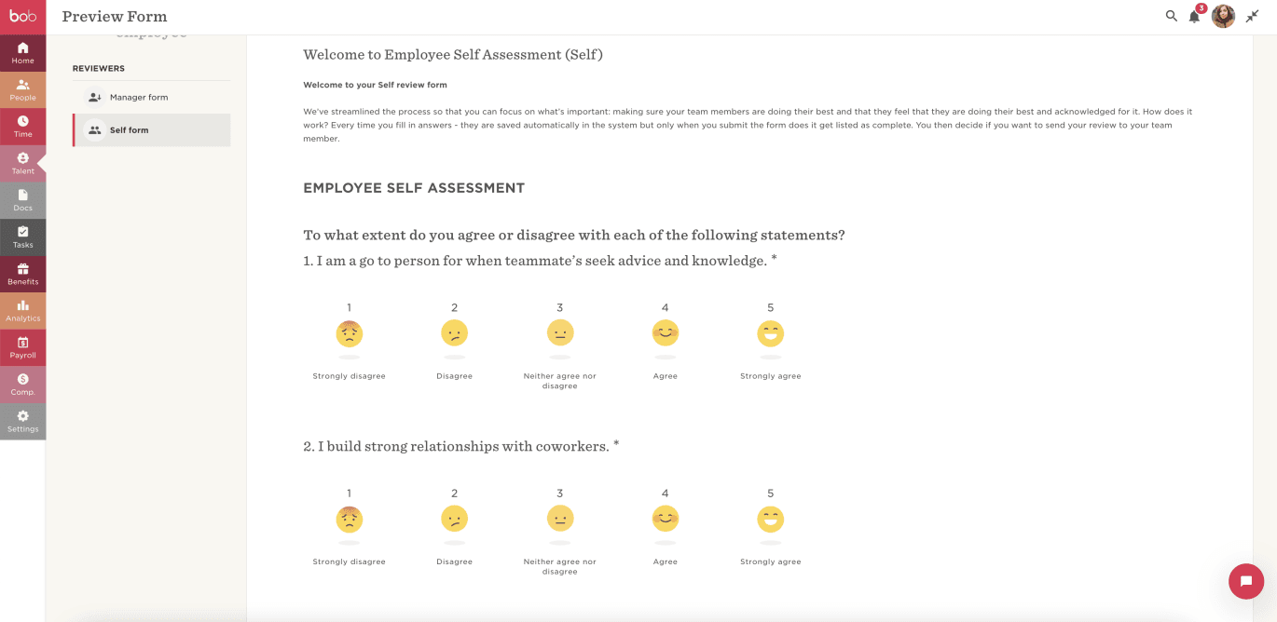The width and height of the screenshot is (1277, 622).
Task: Select Strongly agree for question 1
Action: click(770, 332)
